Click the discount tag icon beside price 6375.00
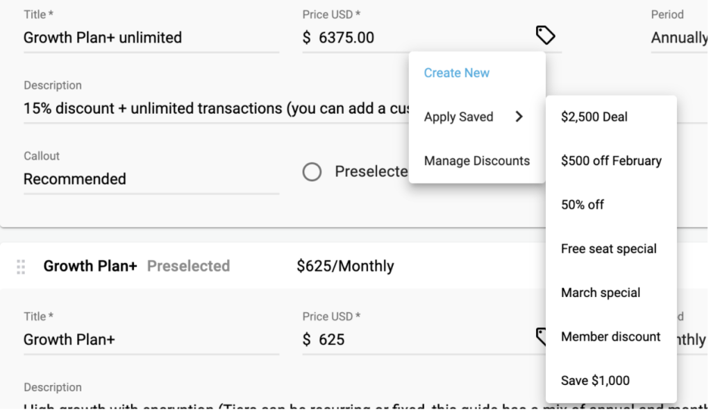The image size is (711, 410). [x=546, y=35]
